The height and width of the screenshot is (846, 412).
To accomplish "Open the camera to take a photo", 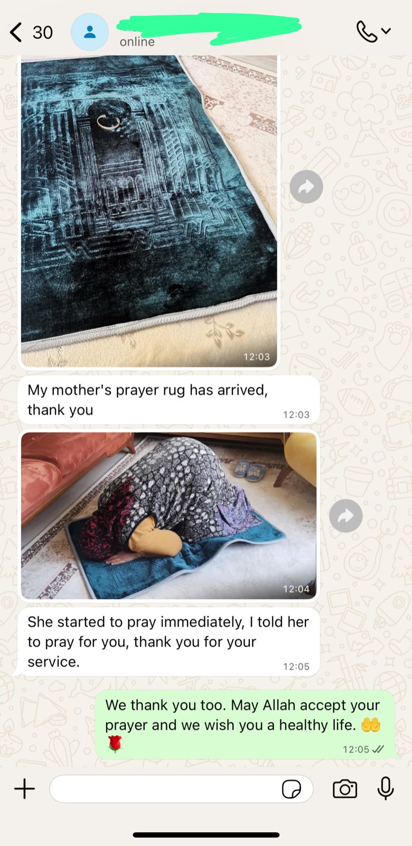I will click(x=345, y=789).
